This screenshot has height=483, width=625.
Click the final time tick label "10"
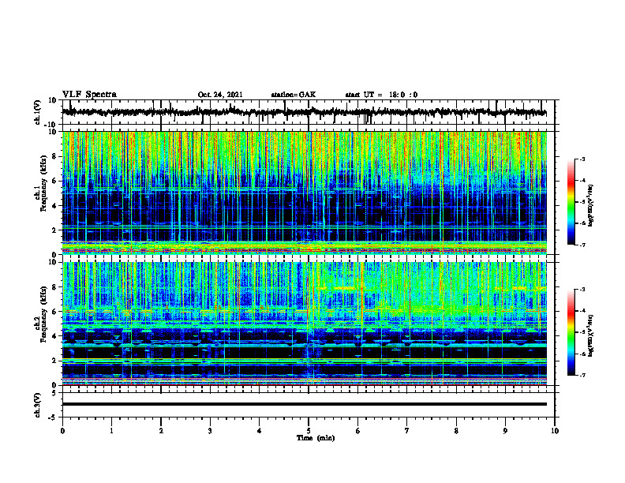(x=555, y=431)
